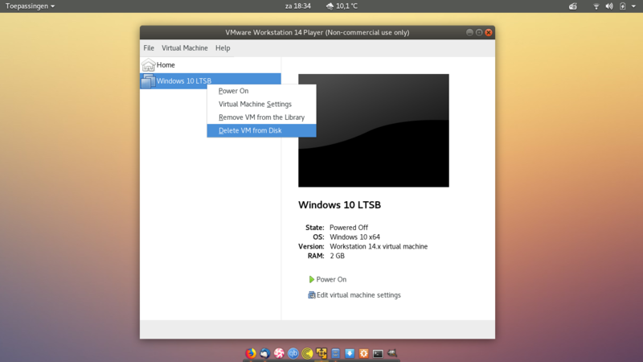The height and width of the screenshot is (362, 643).
Task: Click the Power On link below VM details
Action: [331, 279]
